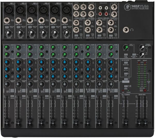Toggle the Low Cut switch on channel 1
Screen dimensions: 155x138
click(x=7, y=27)
